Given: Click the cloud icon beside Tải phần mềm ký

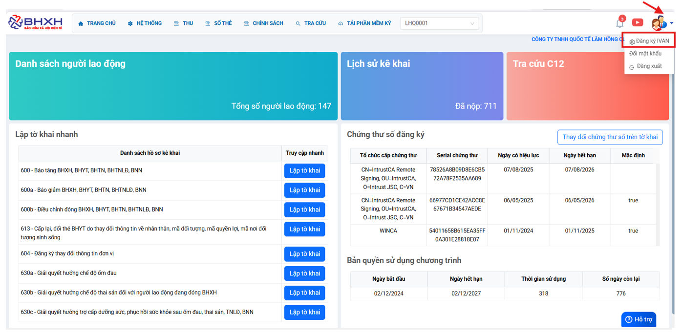Looking at the screenshot, I should click(341, 23).
